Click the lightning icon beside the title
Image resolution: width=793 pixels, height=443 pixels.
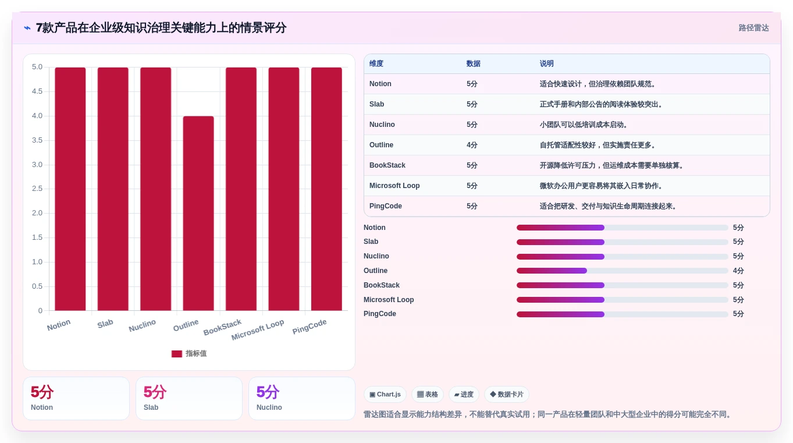(x=27, y=28)
